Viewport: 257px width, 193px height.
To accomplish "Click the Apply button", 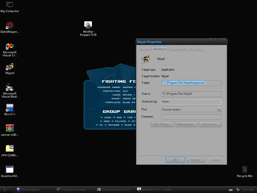I will (216, 160).
